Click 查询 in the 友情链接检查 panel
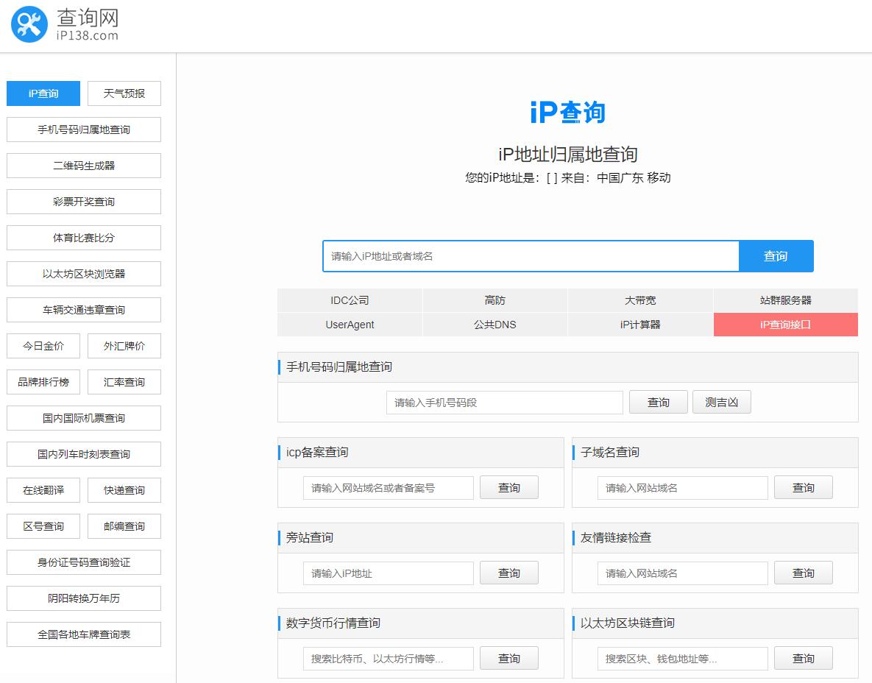872x683 pixels. pos(803,573)
